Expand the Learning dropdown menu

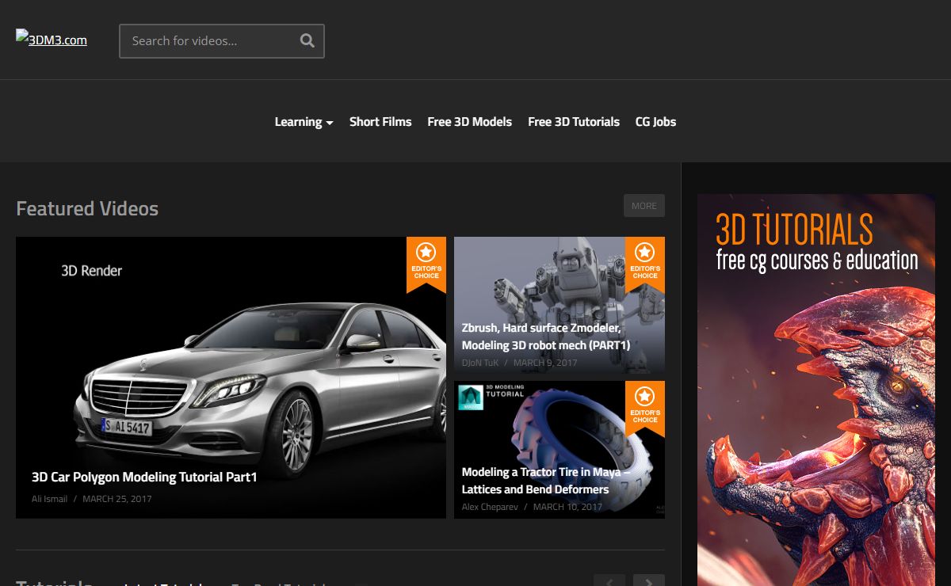tap(304, 121)
